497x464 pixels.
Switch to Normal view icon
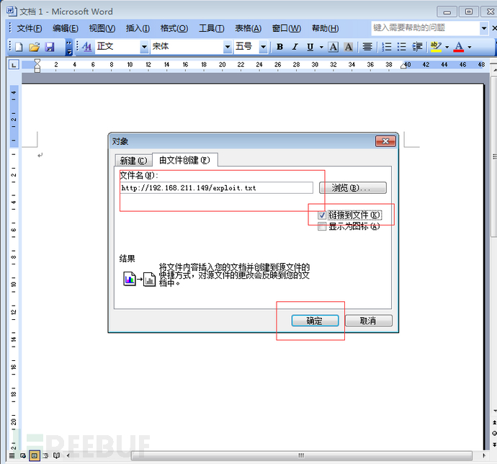click(x=12, y=456)
